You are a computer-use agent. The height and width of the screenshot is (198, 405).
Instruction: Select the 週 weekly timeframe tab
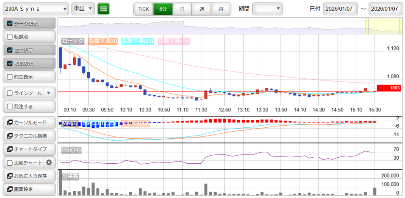click(202, 9)
